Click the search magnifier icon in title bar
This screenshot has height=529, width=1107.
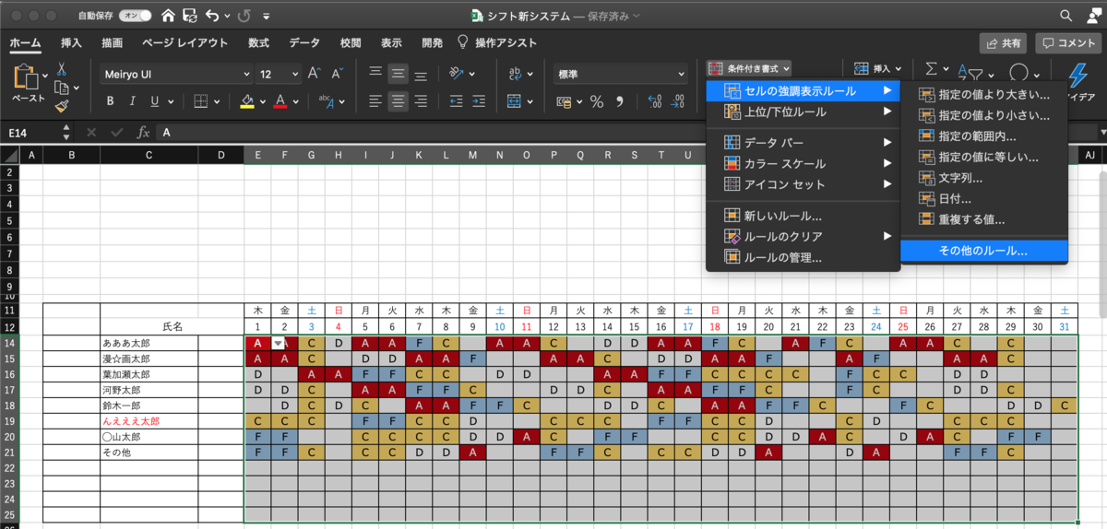[x=1066, y=16]
